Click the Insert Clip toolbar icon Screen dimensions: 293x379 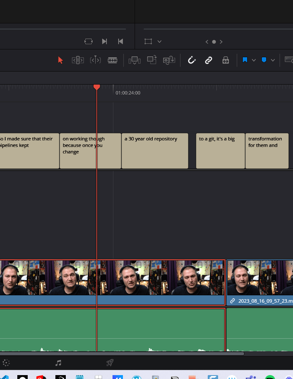pos(135,60)
